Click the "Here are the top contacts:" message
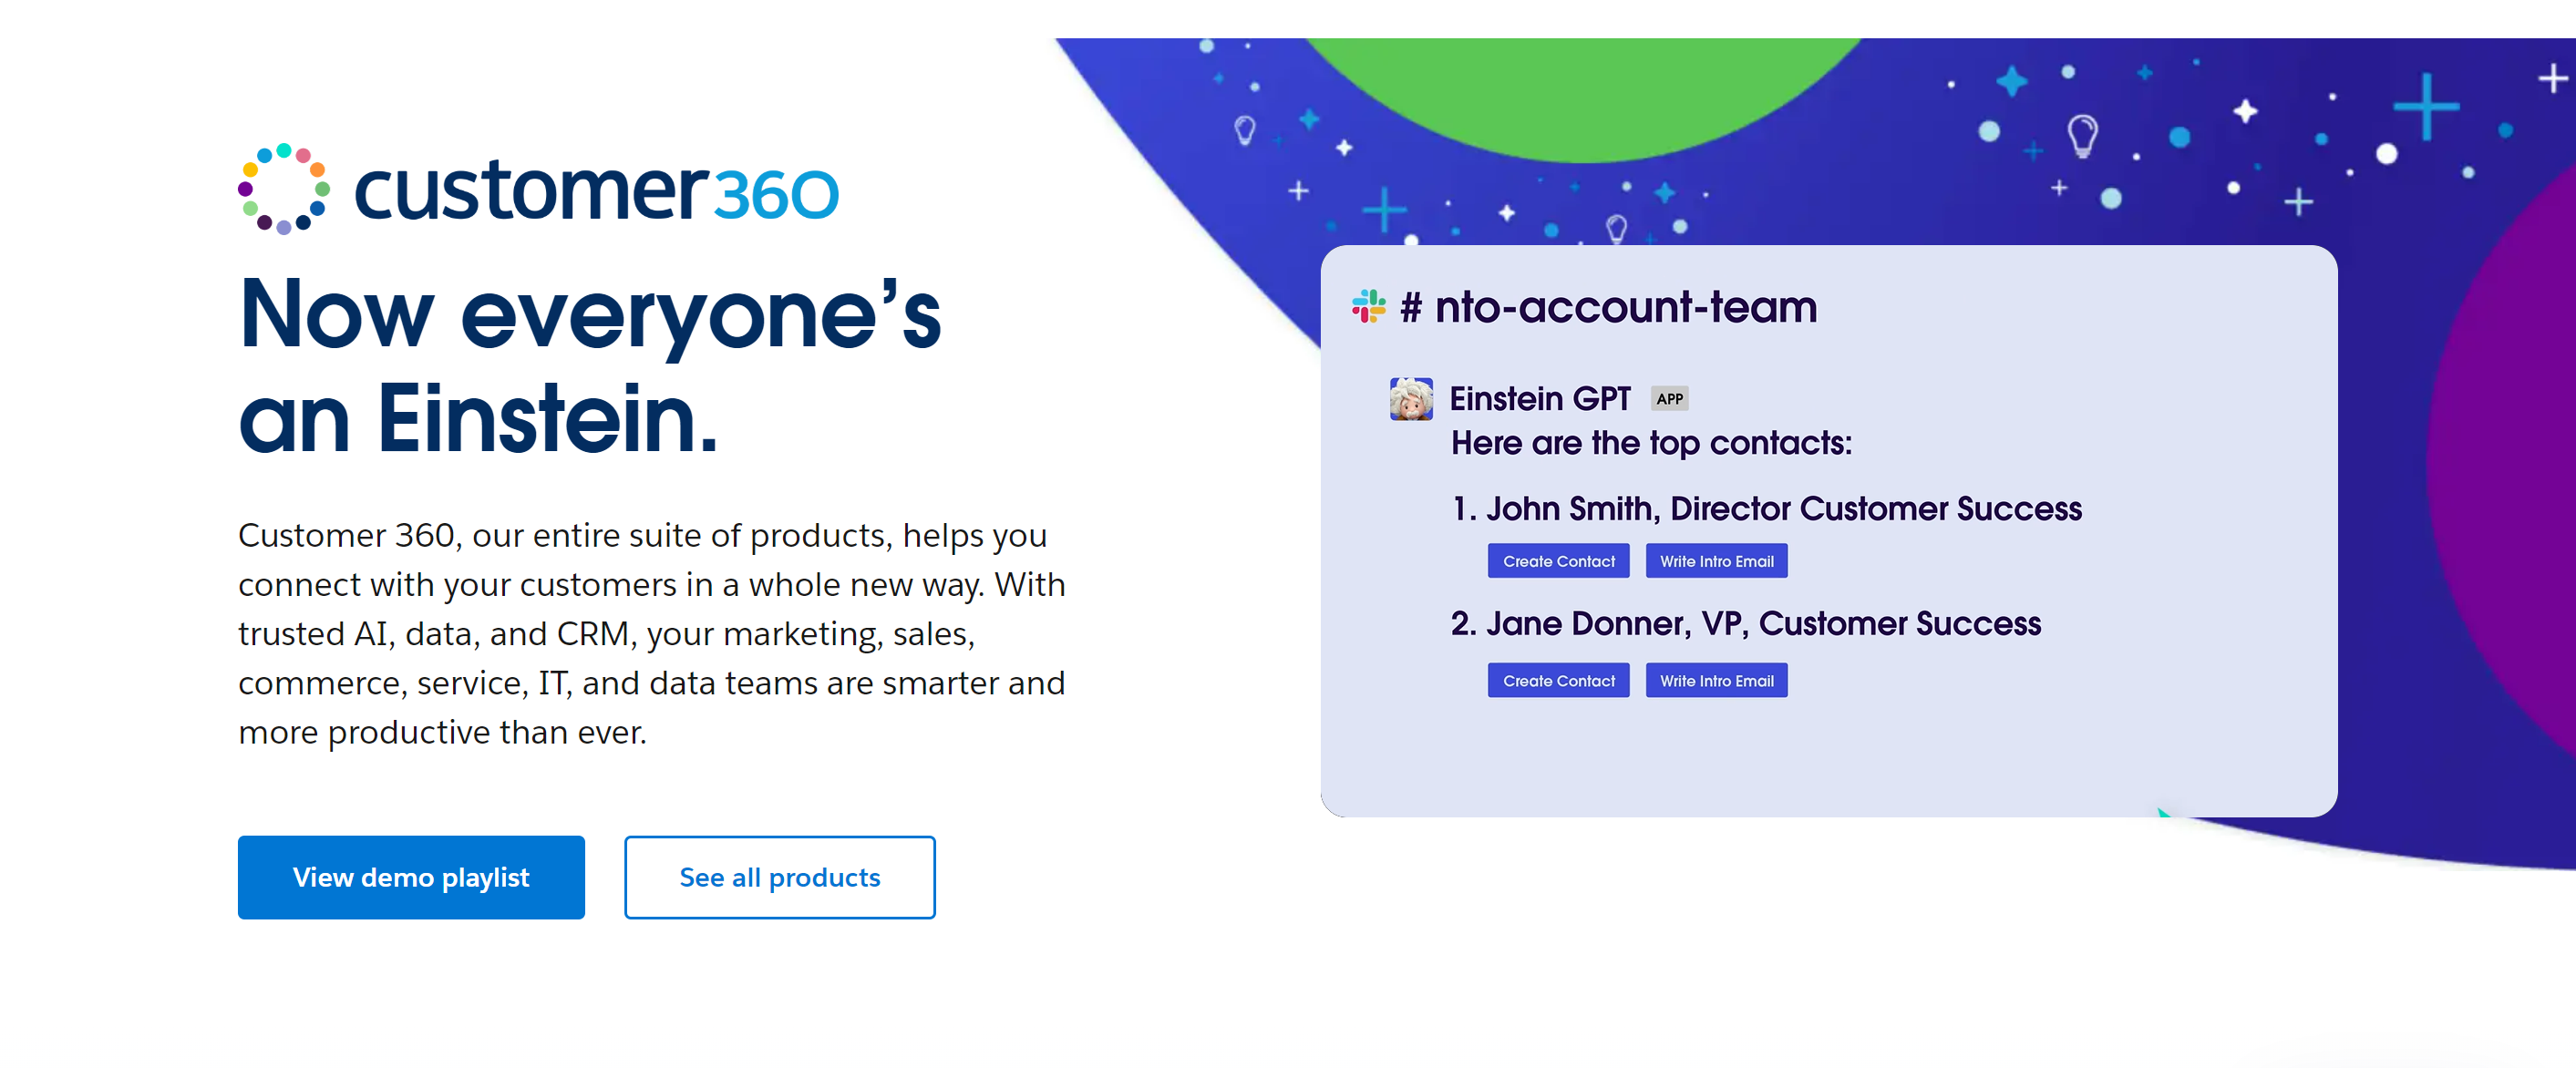The width and height of the screenshot is (2576, 1068). click(x=1651, y=443)
